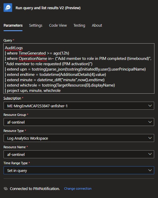
Task: Click the Azure Monitor Logs connector icon
Action: click(x=8, y=8)
